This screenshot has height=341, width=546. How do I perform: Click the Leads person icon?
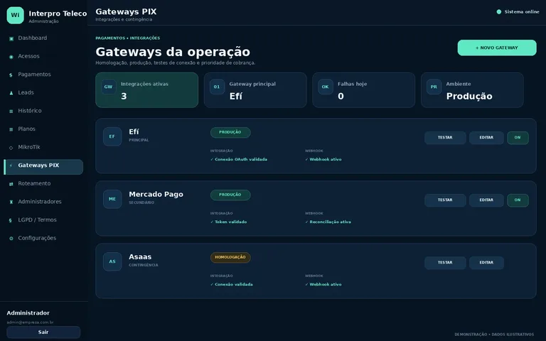coord(11,93)
